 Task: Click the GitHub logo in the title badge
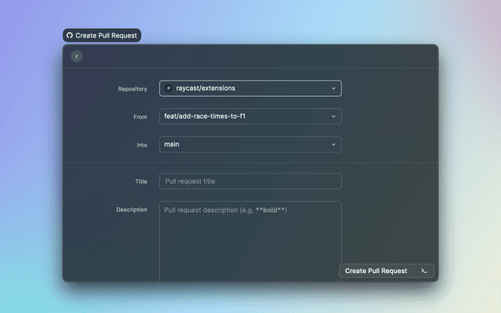pos(70,36)
